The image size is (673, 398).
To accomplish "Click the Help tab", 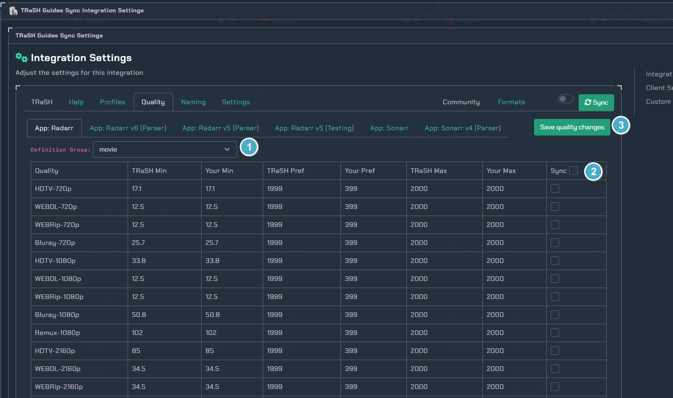I will (x=76, y=102).
